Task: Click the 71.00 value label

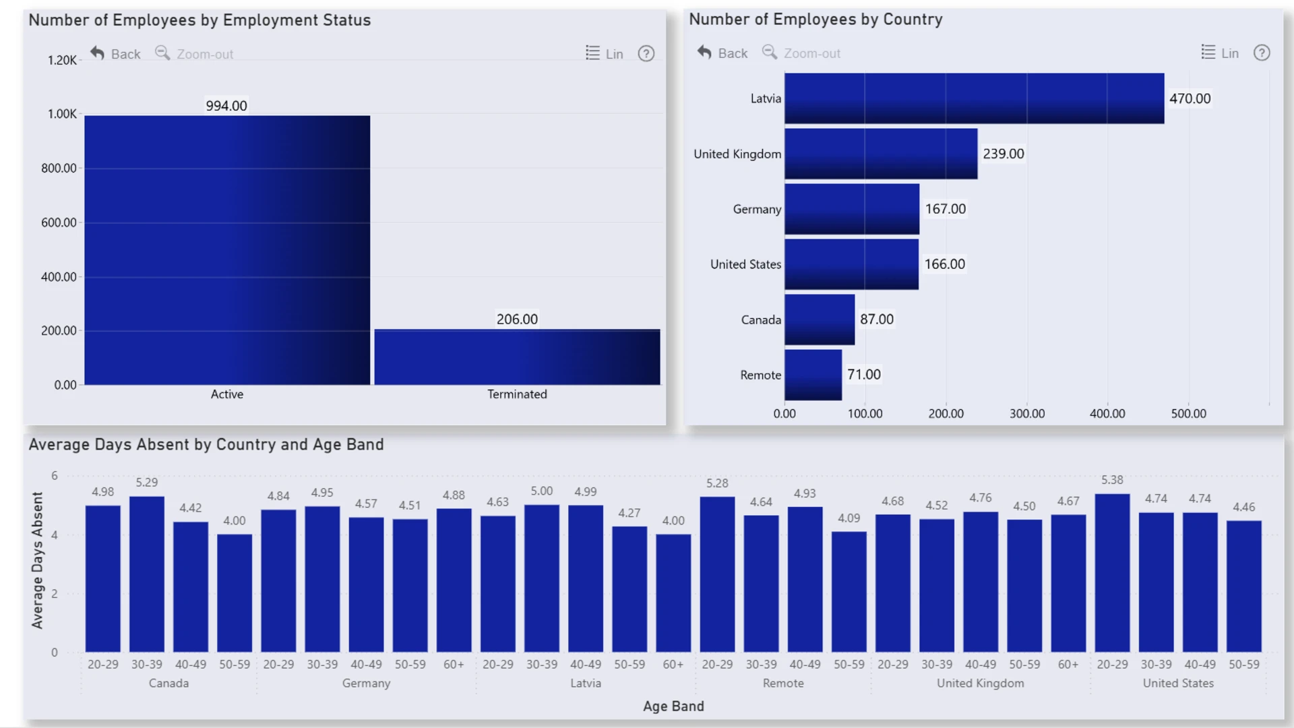Action: [864, 375]
